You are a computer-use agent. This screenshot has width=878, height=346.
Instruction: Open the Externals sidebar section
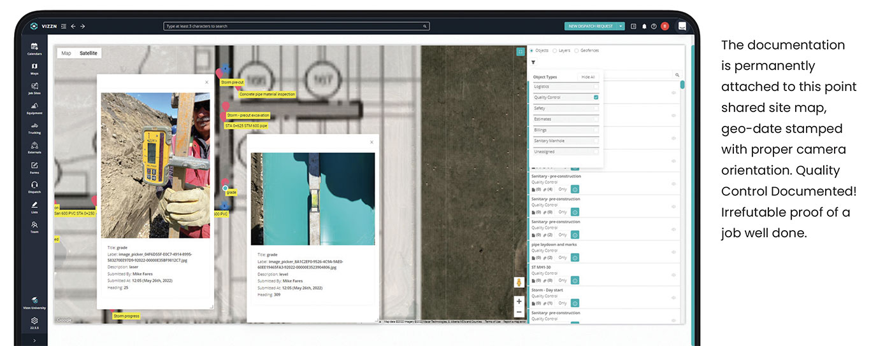(x=34, y=148)
